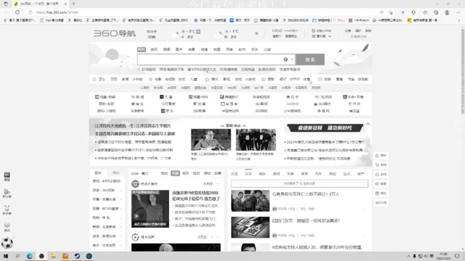Screen dimensions: 465x261
Task: Open the Windows Start menu
Action: click(6, 256)
